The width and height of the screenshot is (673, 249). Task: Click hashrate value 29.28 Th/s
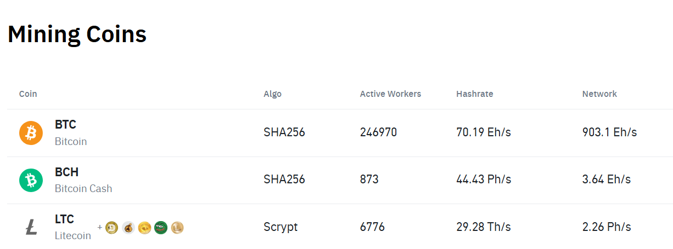pyautogui.click(x=484, y=227)
